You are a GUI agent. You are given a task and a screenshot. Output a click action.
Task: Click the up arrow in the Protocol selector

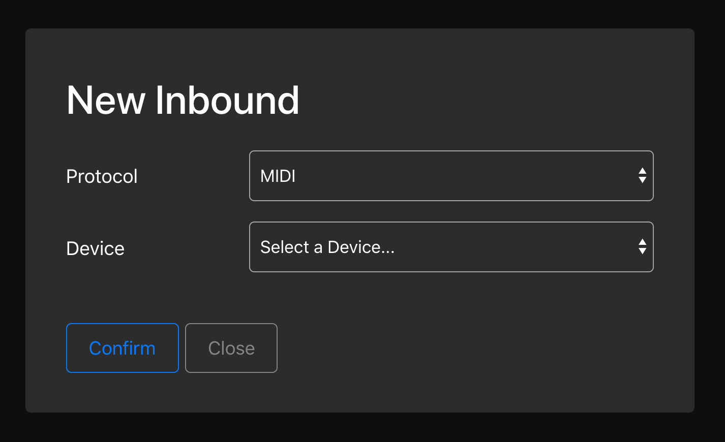643,171
